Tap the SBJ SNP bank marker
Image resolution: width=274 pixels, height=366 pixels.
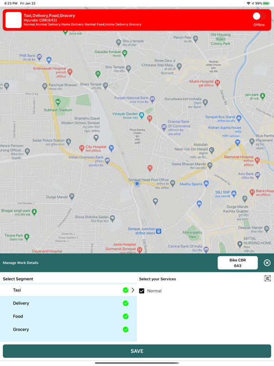click(234, 193)
